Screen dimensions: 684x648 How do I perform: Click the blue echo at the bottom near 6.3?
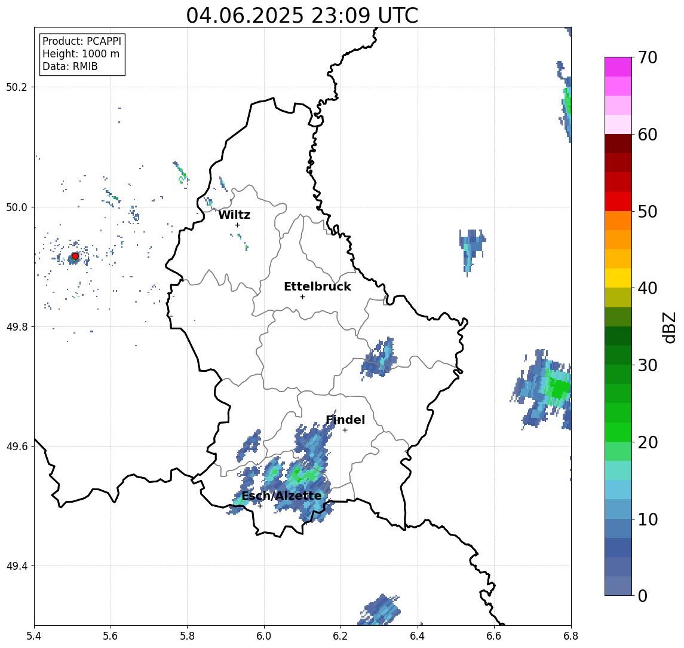[x=379, y=610]
